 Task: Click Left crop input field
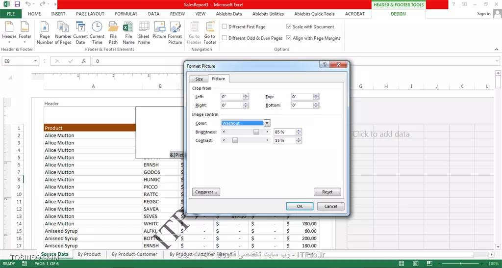click(232, 97)
